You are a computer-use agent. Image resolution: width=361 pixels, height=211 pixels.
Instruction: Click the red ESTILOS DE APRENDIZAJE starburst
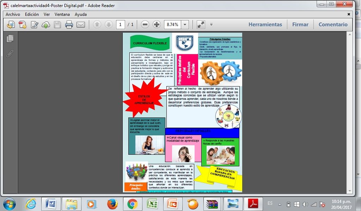pos(145,98)
